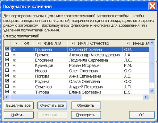Check the Громов recipient checkbox
Image resolution: width=158 pixels, height=123 pixels.
point(7,54)
